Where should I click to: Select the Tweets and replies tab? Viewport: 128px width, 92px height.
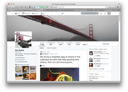pyautogui.click(x=51, y=48)
